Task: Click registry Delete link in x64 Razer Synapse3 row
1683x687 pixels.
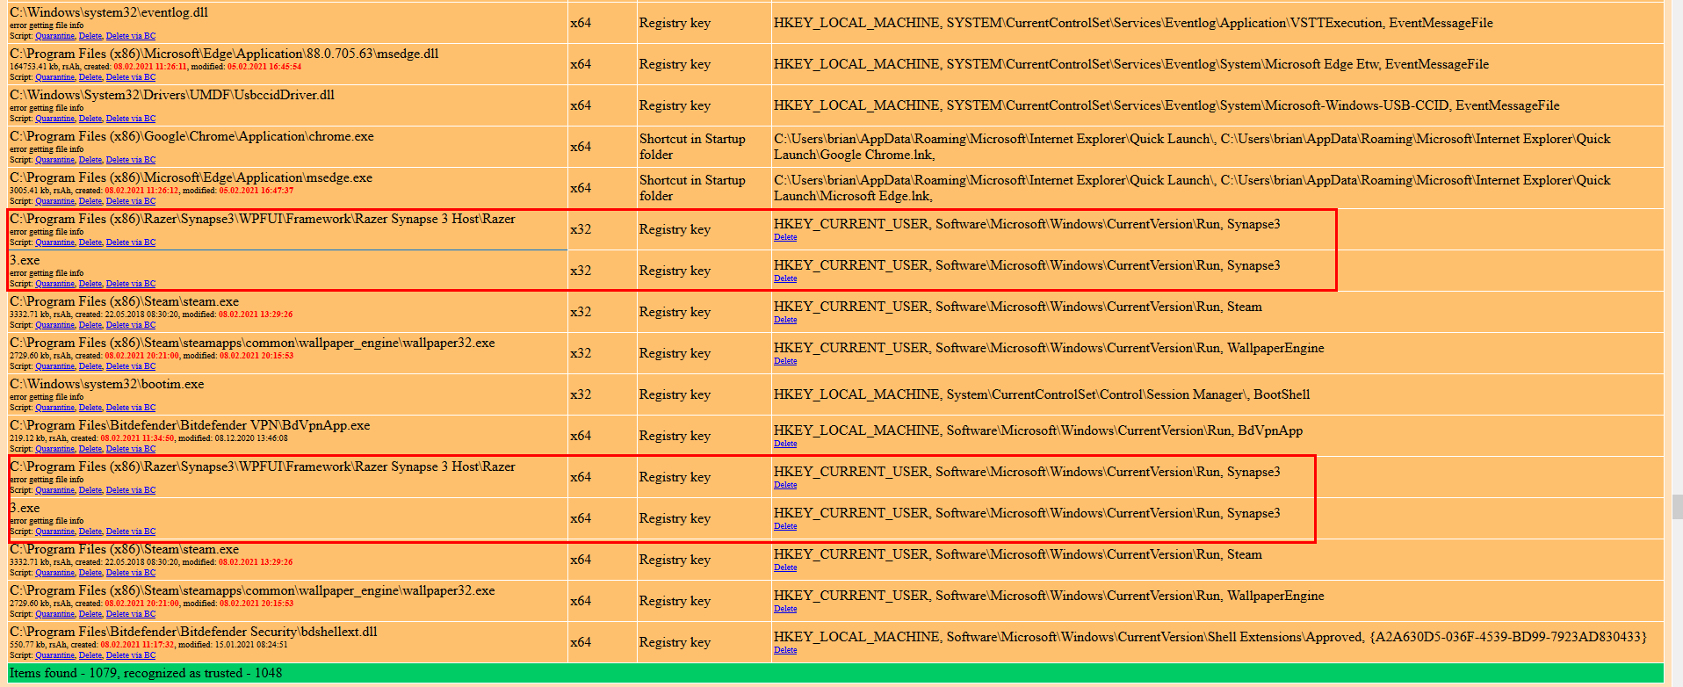Action: click(785, 485)
